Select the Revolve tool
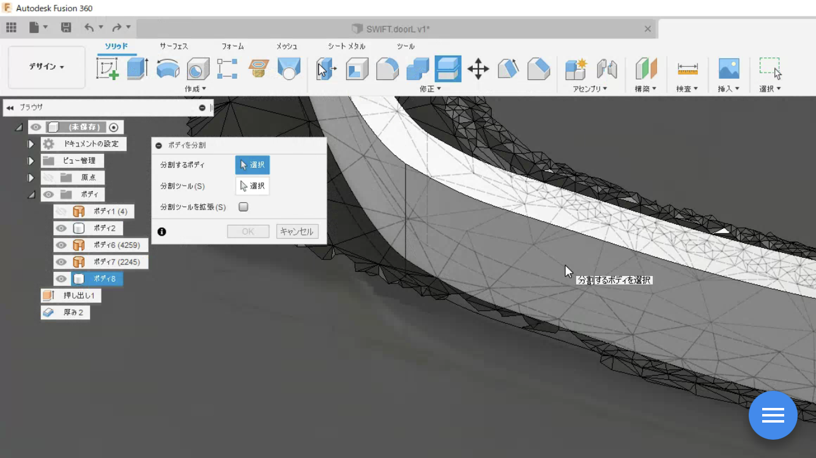816x458 pixels. pos(168,68)
